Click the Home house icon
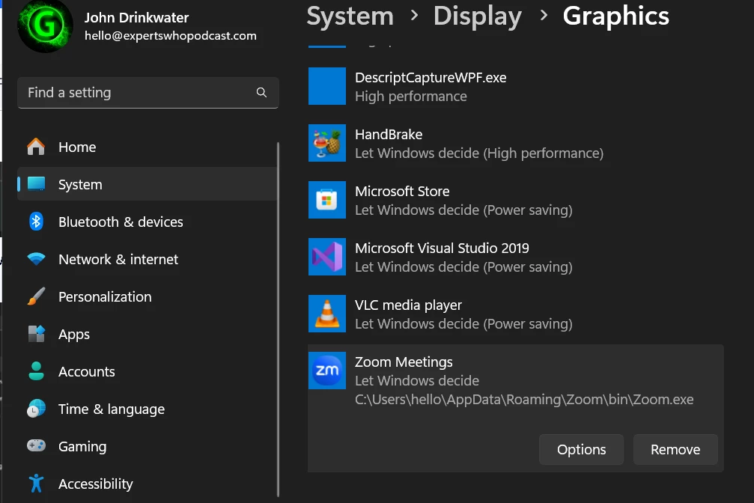The image size is (754, 503). pos(36,147)
